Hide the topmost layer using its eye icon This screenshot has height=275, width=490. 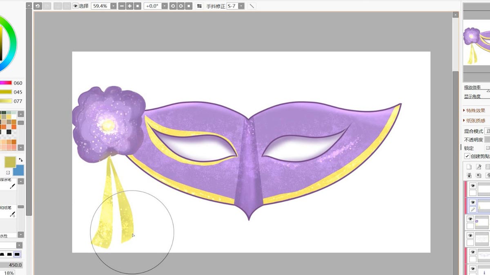[473, 186]
